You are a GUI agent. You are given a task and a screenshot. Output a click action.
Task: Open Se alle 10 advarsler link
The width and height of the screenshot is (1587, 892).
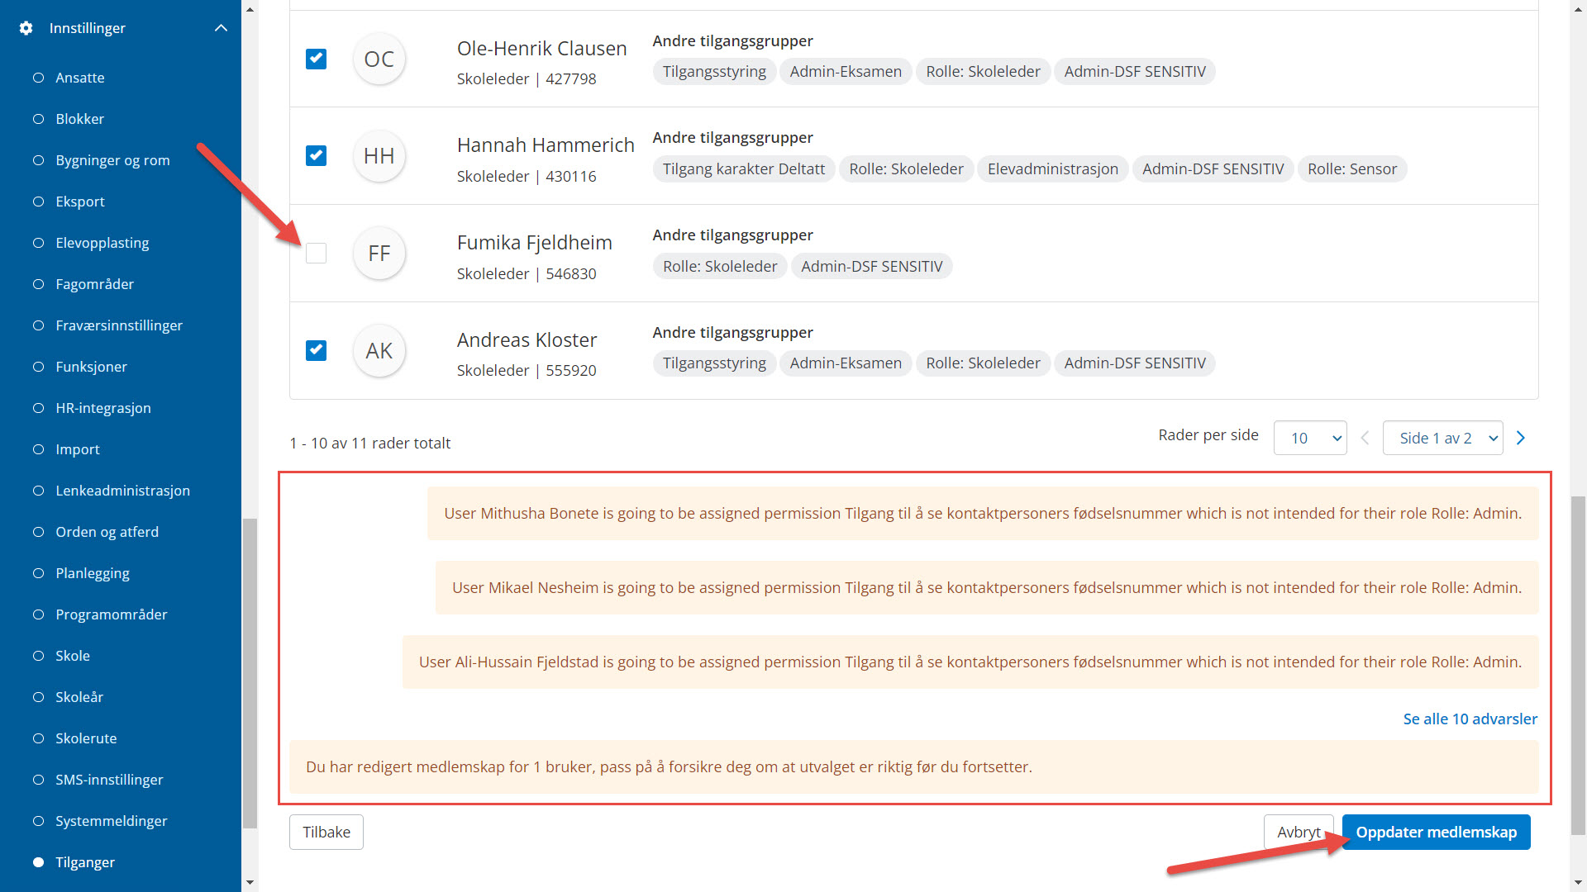(x=1470, y=719)
